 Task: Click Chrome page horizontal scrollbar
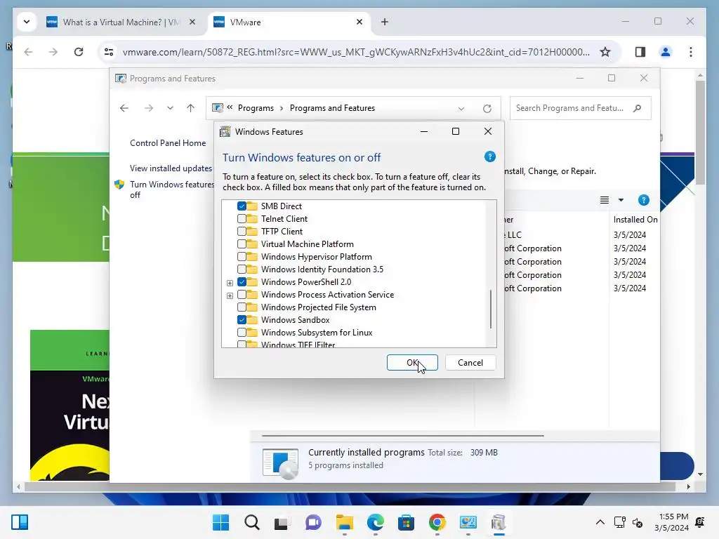(350, 487)
